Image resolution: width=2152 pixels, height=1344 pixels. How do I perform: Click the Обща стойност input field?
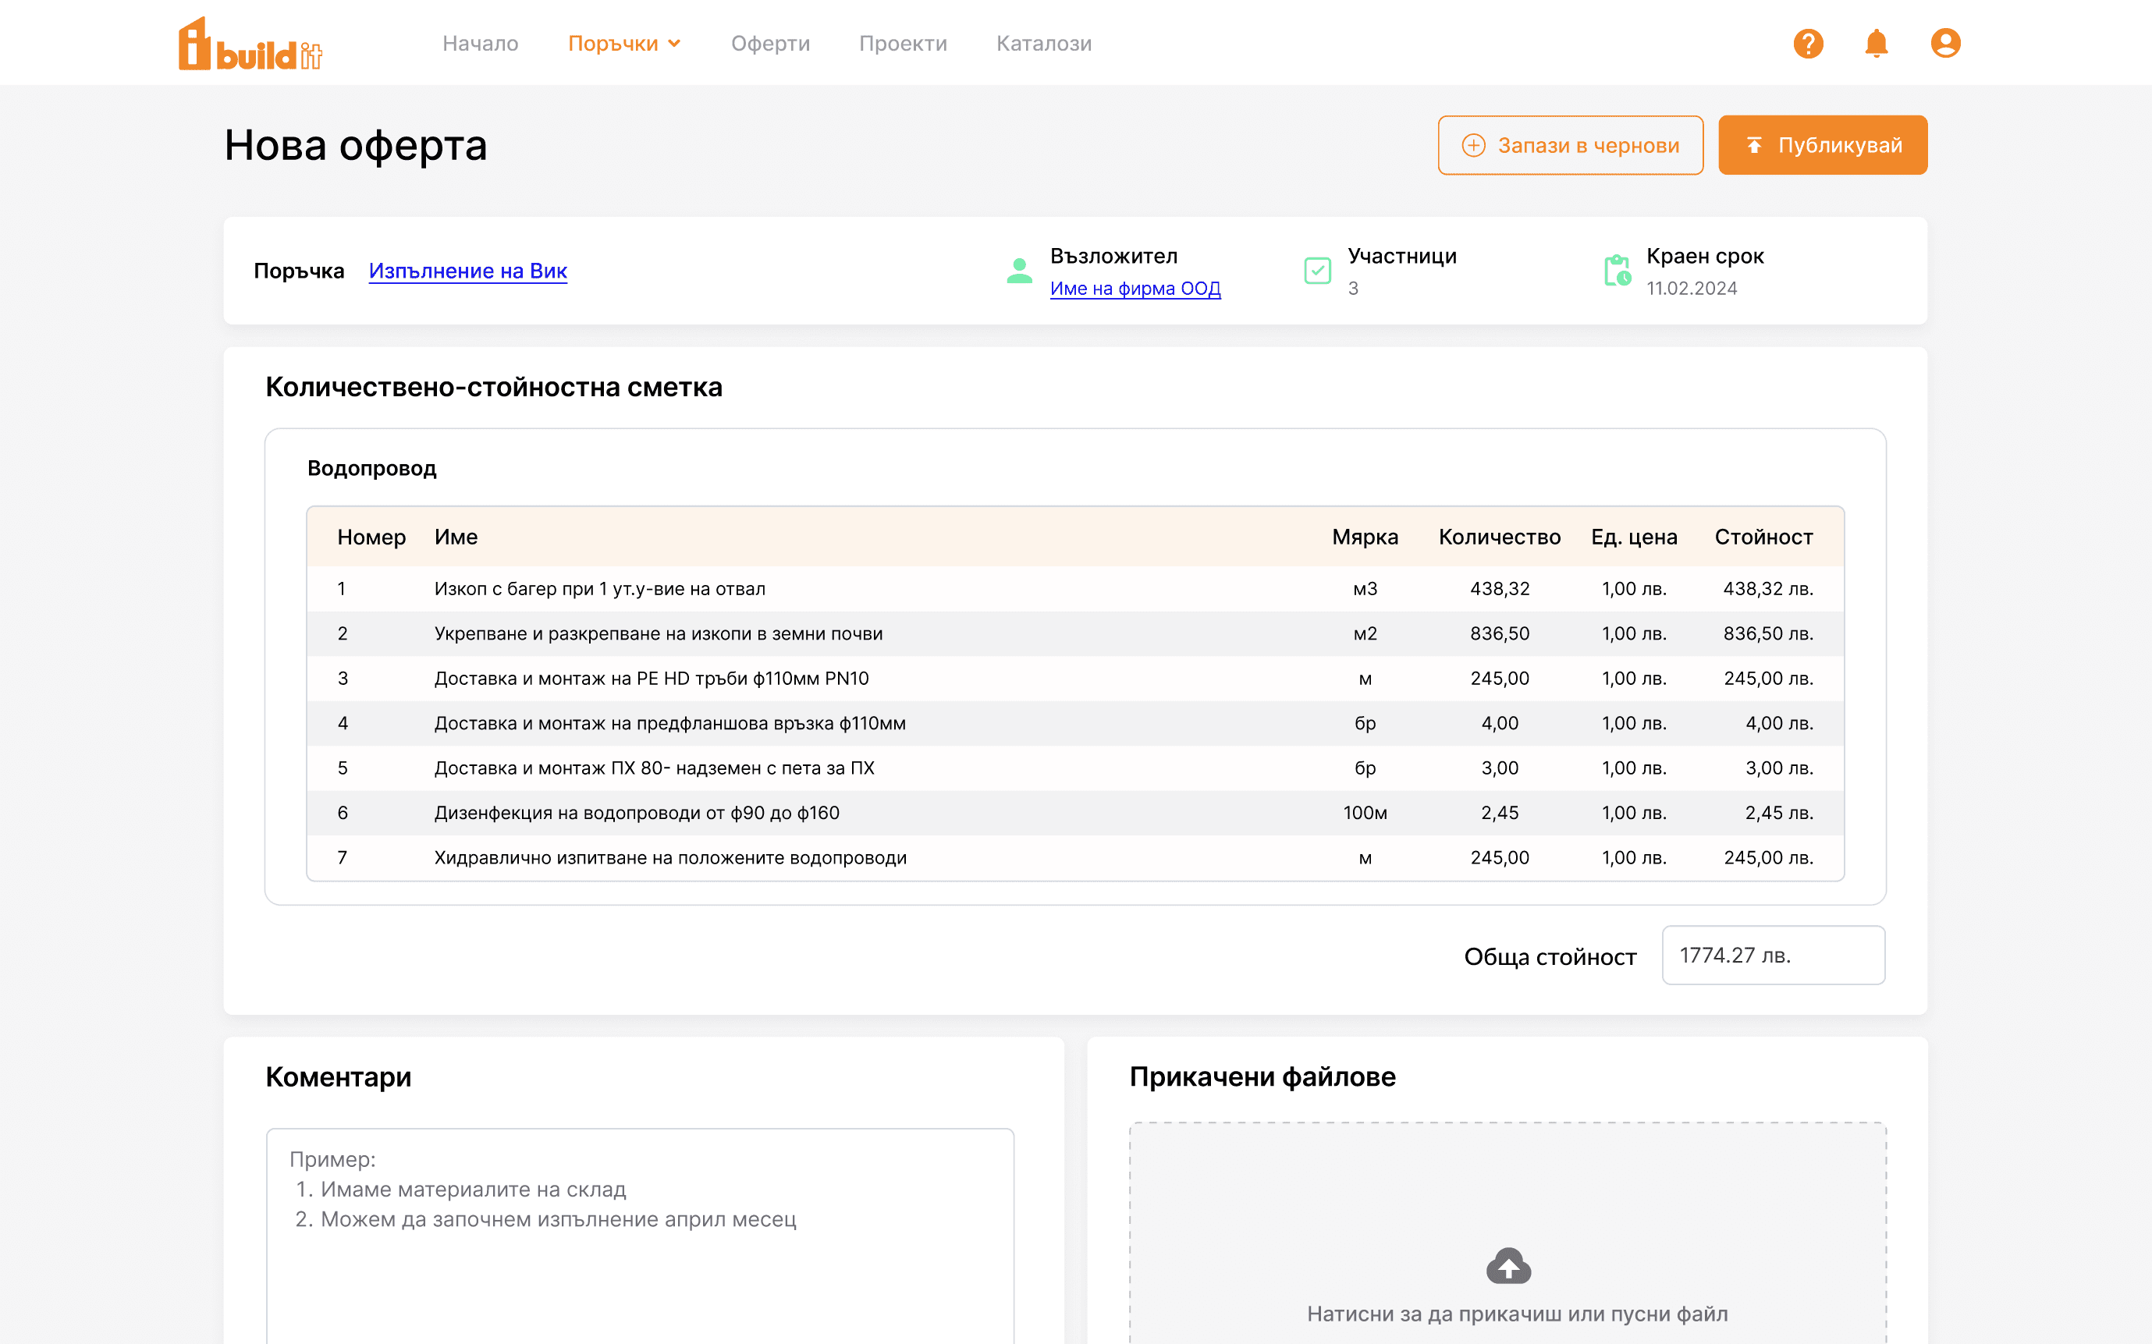[x=1773, y=956]
